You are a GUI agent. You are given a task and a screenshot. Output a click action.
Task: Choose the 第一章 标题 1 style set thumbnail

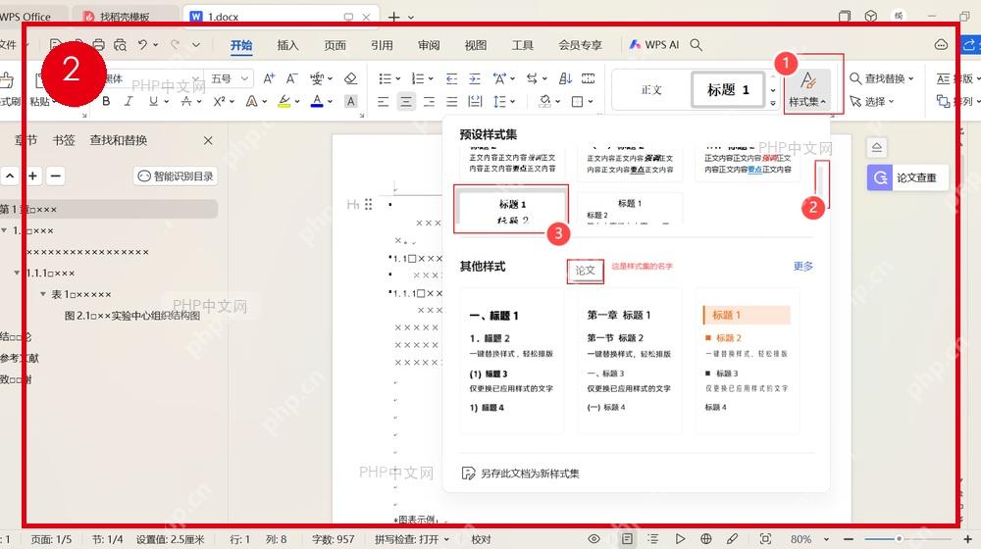click(x=630, y=360)
